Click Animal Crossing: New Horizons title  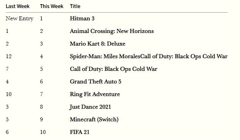pyautogui.click(x=112, y=31)
